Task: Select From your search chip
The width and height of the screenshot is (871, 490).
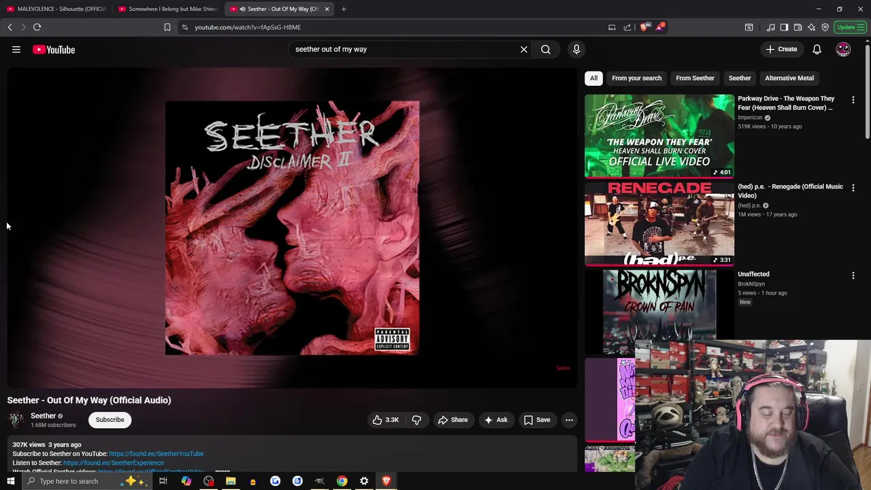Action: (x=636, y=78)
